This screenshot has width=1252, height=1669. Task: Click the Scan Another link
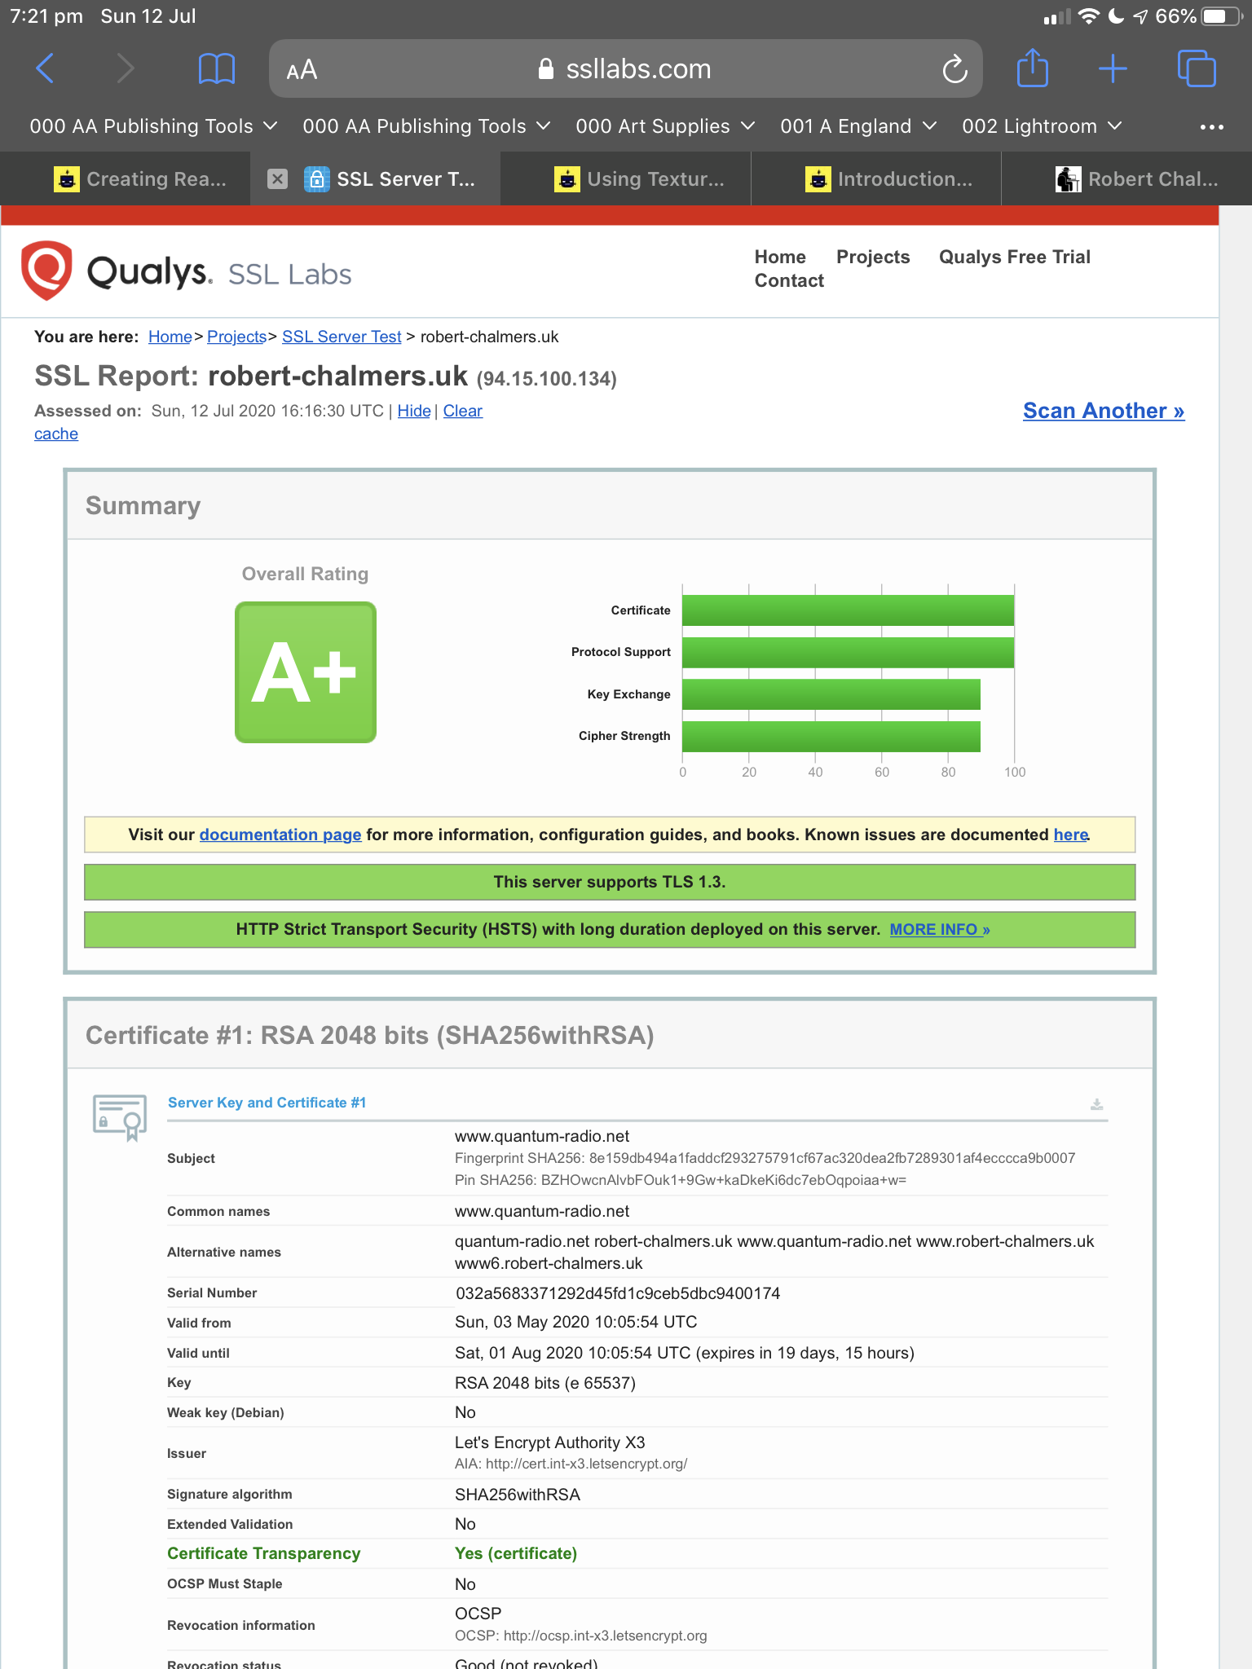1104,411
